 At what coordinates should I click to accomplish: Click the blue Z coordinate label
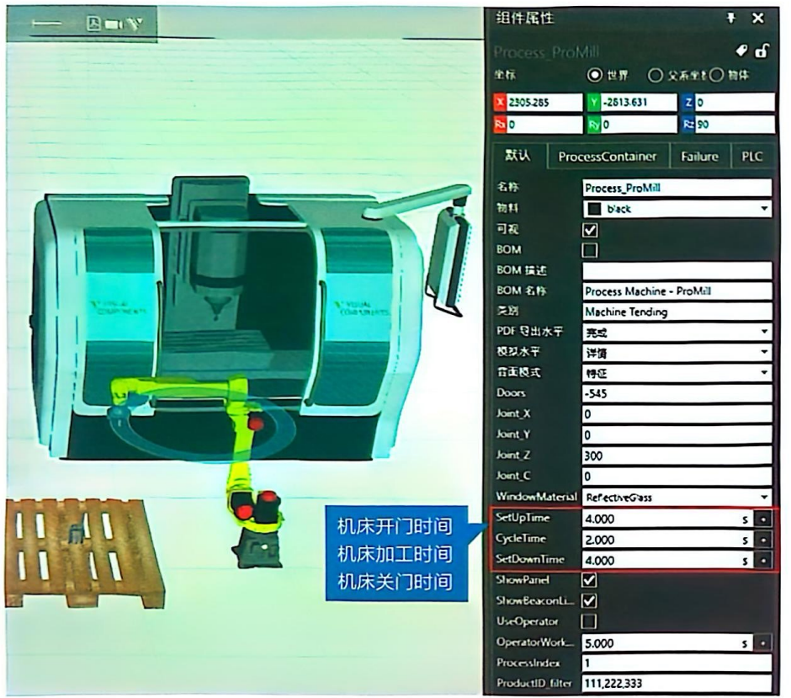(x=688, y=103)
